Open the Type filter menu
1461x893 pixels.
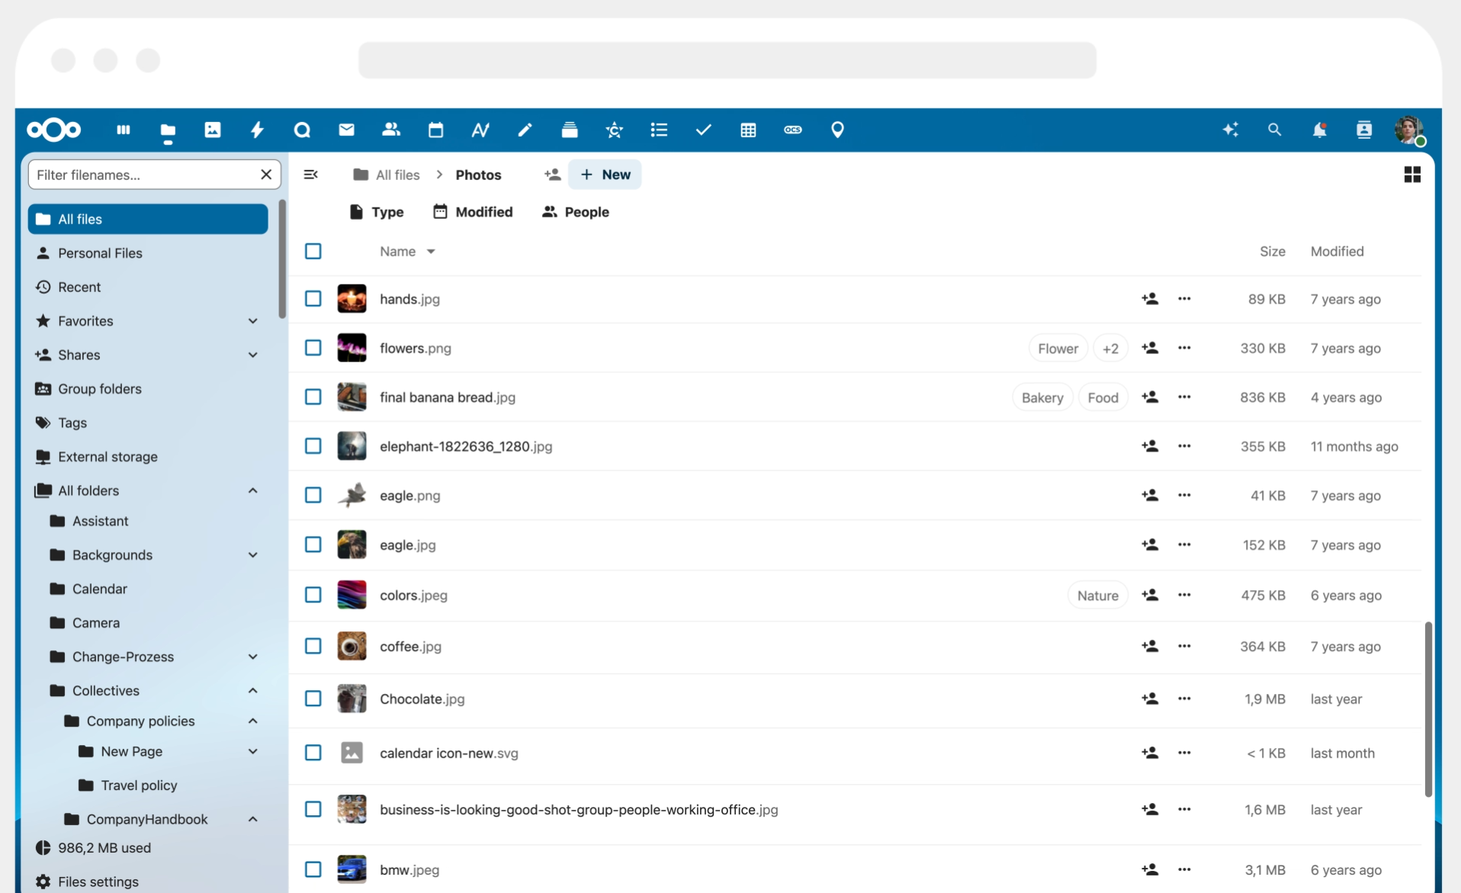tap(376, 212)
